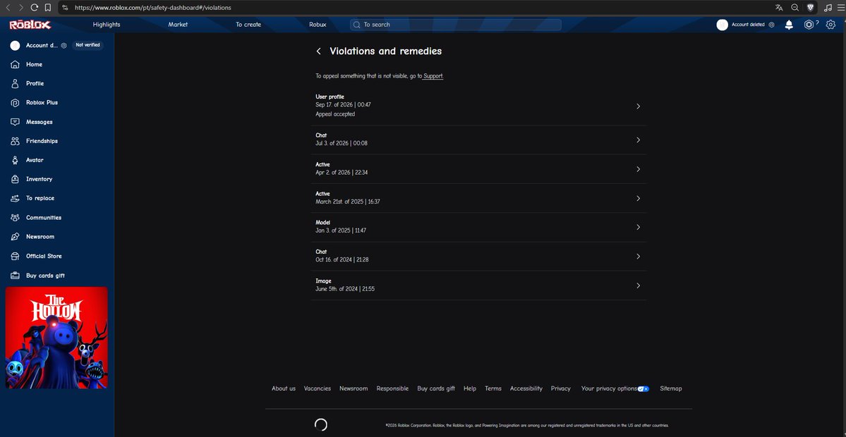Click the browser address bar URL
The width and height of the screenshot is (846, 437).
click(153, 8)
